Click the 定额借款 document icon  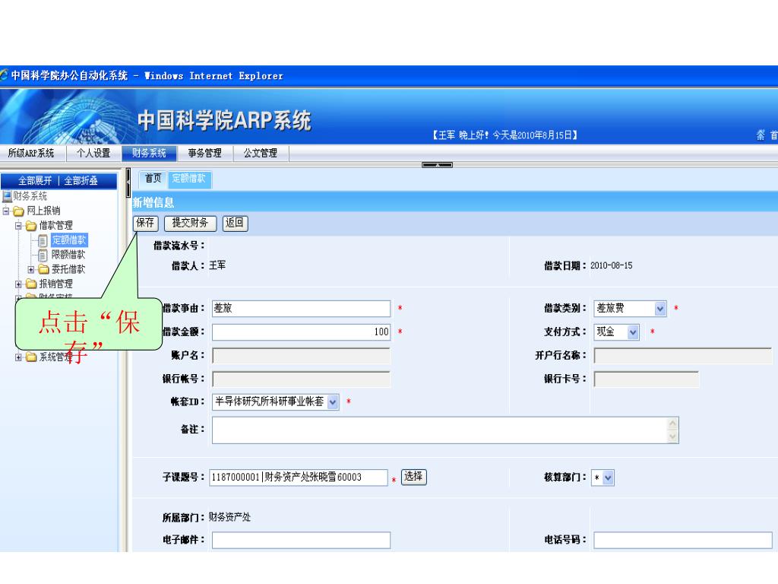click(43, 241)
